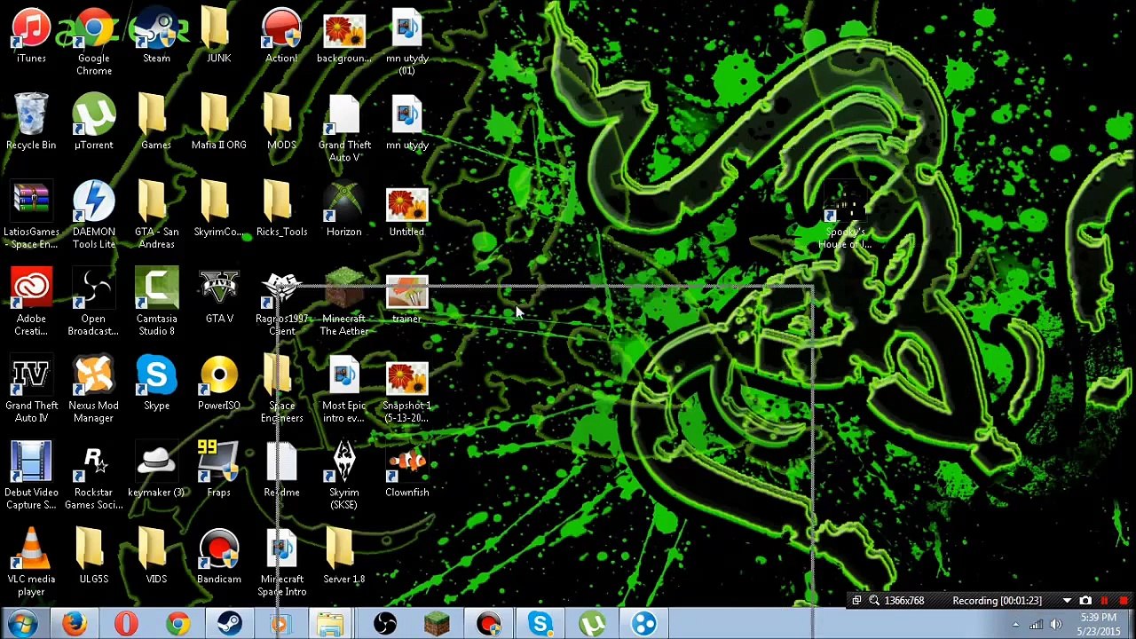The image size is (1136, 639).
Task: Select the Fraps desktop shortcut
Action: click(218, 470)
